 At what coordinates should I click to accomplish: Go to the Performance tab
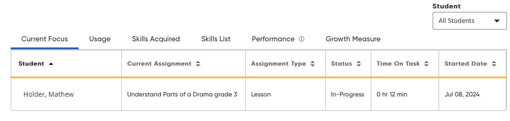pyautogui.click(x=273, y=39)
